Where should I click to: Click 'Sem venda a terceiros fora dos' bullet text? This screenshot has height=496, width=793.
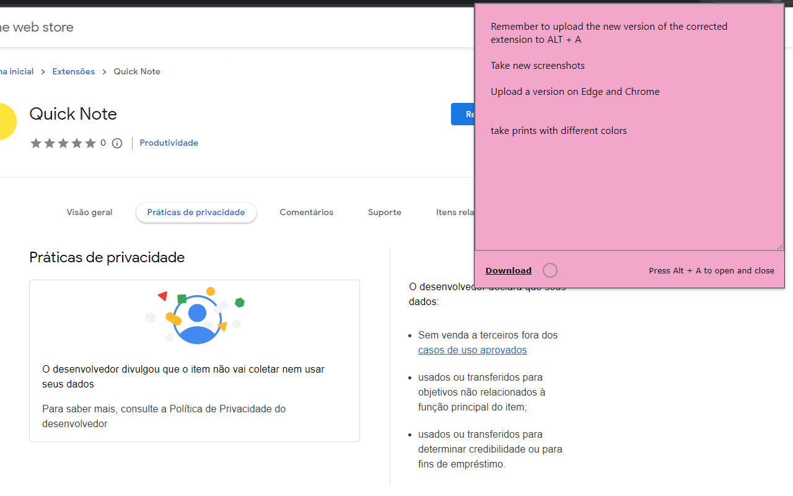coord(488,335)
